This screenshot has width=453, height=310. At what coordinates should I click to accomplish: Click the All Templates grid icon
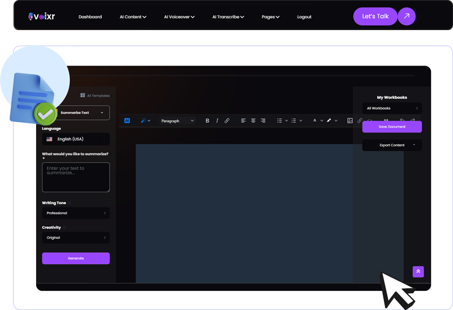83,95
